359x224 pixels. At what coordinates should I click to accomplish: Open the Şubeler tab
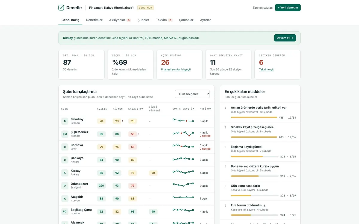point(143,20)
